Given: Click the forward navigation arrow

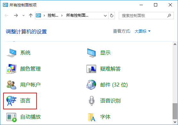Looking at the screenshot, I should point(16,15).
